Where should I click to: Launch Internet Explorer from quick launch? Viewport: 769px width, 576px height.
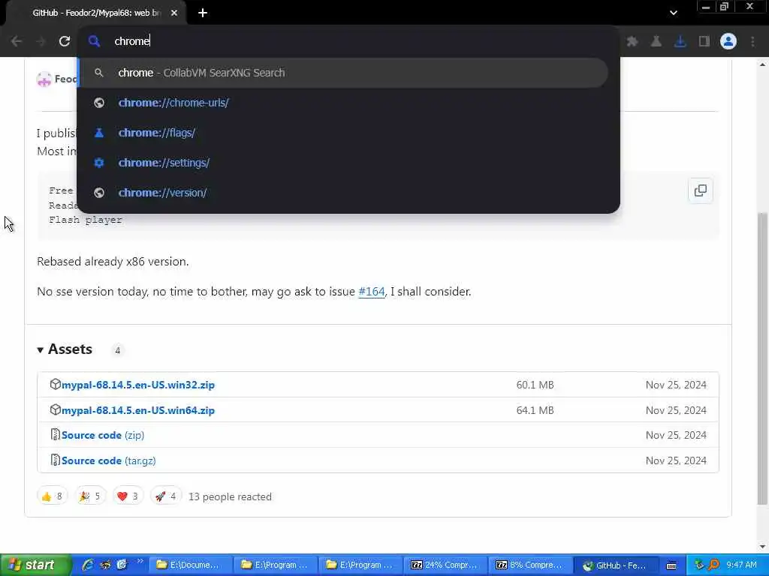[x=88, y=565]
